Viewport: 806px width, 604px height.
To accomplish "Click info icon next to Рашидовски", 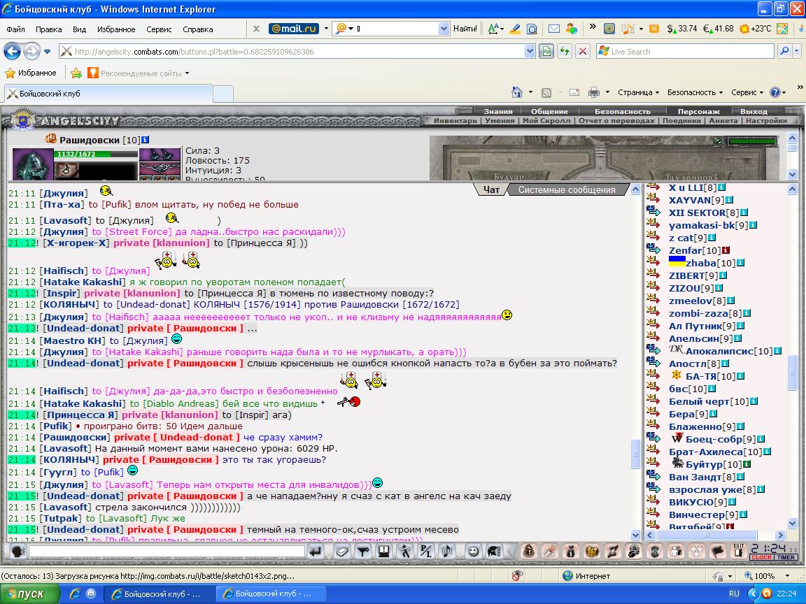I will point(145,140).
